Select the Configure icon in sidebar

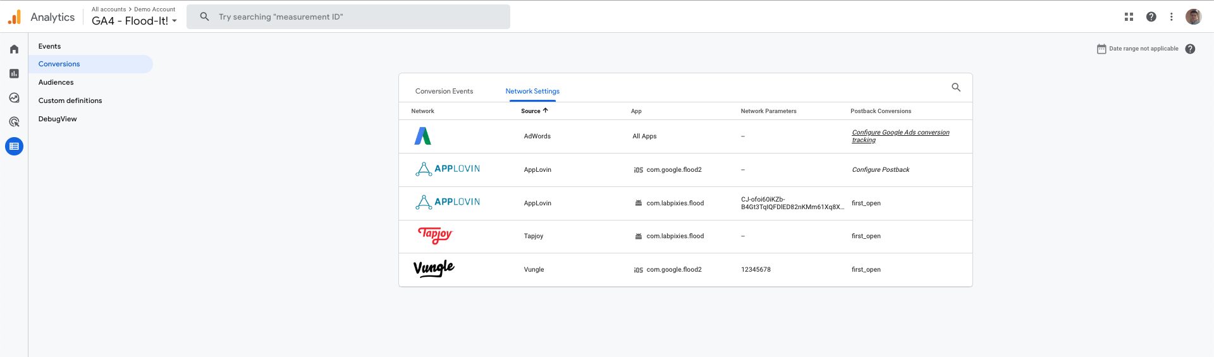[14, 147]
